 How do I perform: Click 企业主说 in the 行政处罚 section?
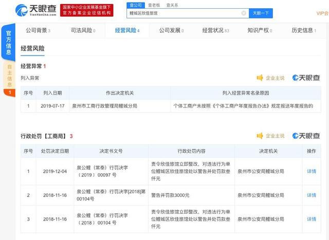[275, 136]
